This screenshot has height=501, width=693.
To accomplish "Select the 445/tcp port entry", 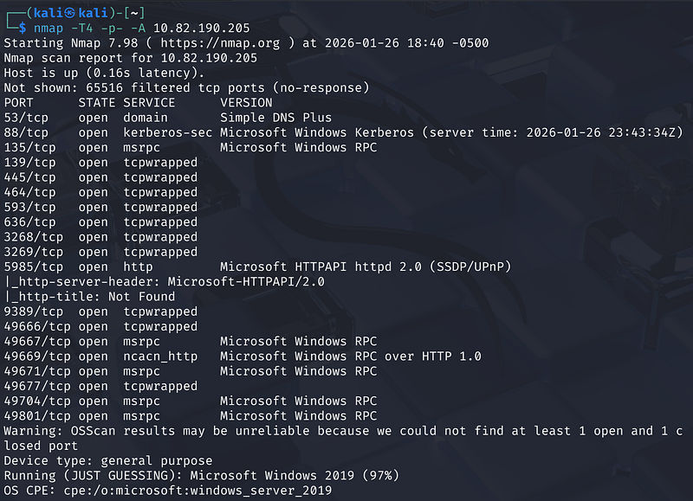I will pyautogui.click(x=30, y=177).
